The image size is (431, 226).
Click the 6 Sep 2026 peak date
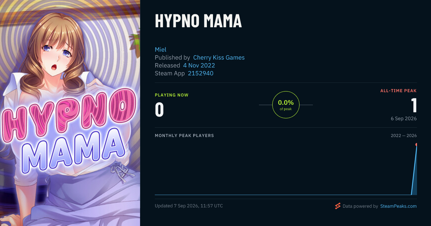tap(404, 118)
